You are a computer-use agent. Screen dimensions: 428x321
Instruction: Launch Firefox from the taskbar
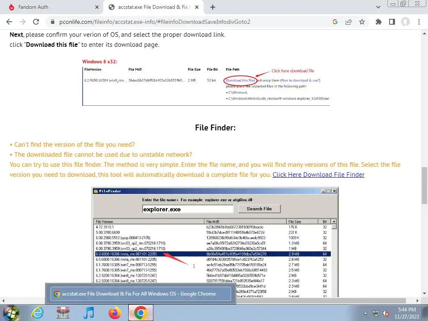pos(115,313)
